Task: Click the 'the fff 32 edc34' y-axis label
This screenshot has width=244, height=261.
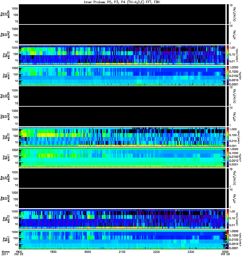Action: 5,178
